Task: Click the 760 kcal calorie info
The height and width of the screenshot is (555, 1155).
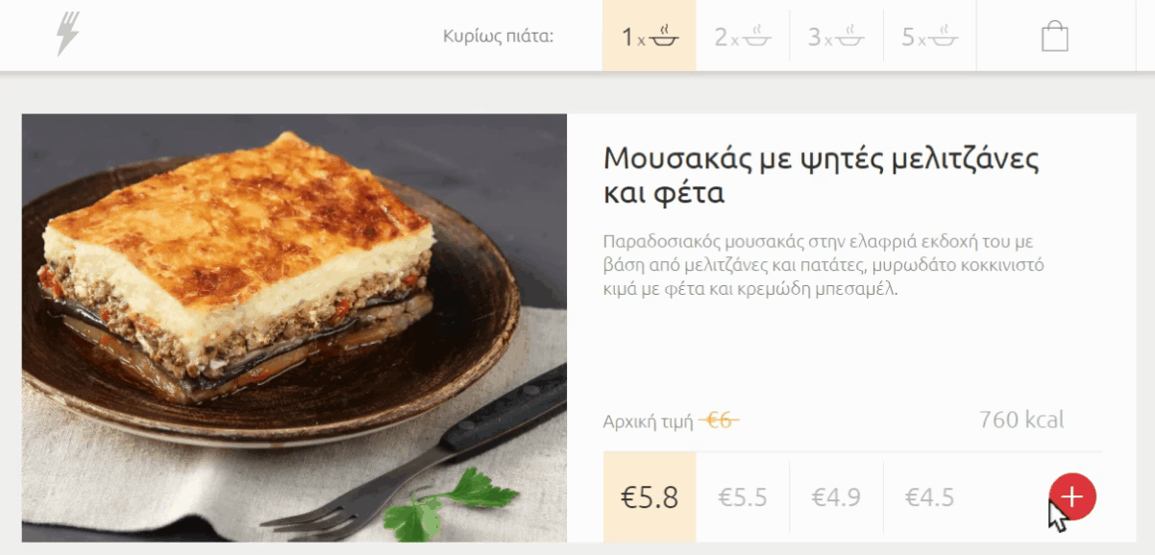Action: [x=1021, y=420]
